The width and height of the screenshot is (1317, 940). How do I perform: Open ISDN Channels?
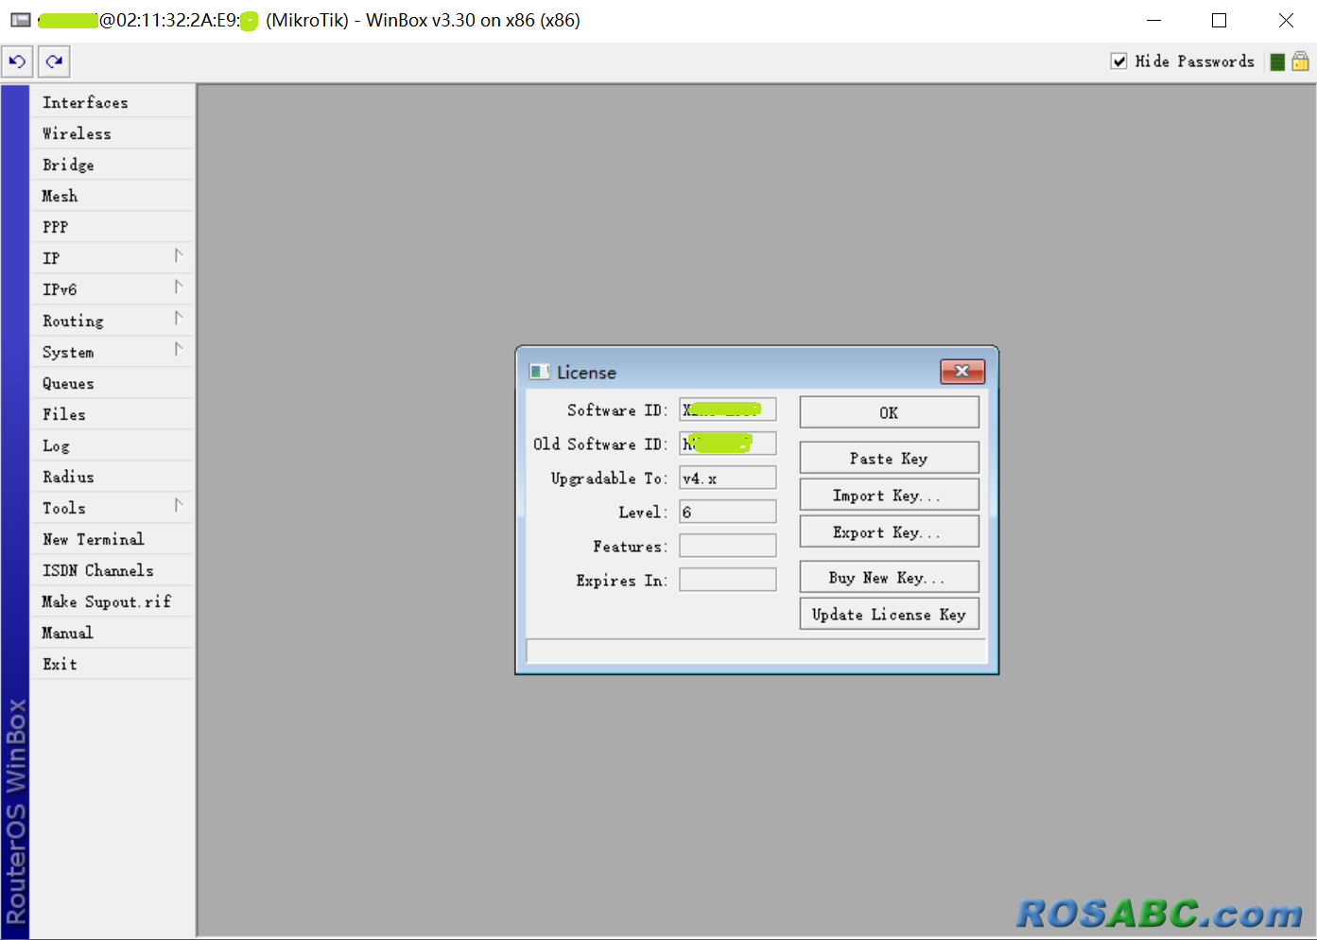pyautogui.click(x=112, y=570)
